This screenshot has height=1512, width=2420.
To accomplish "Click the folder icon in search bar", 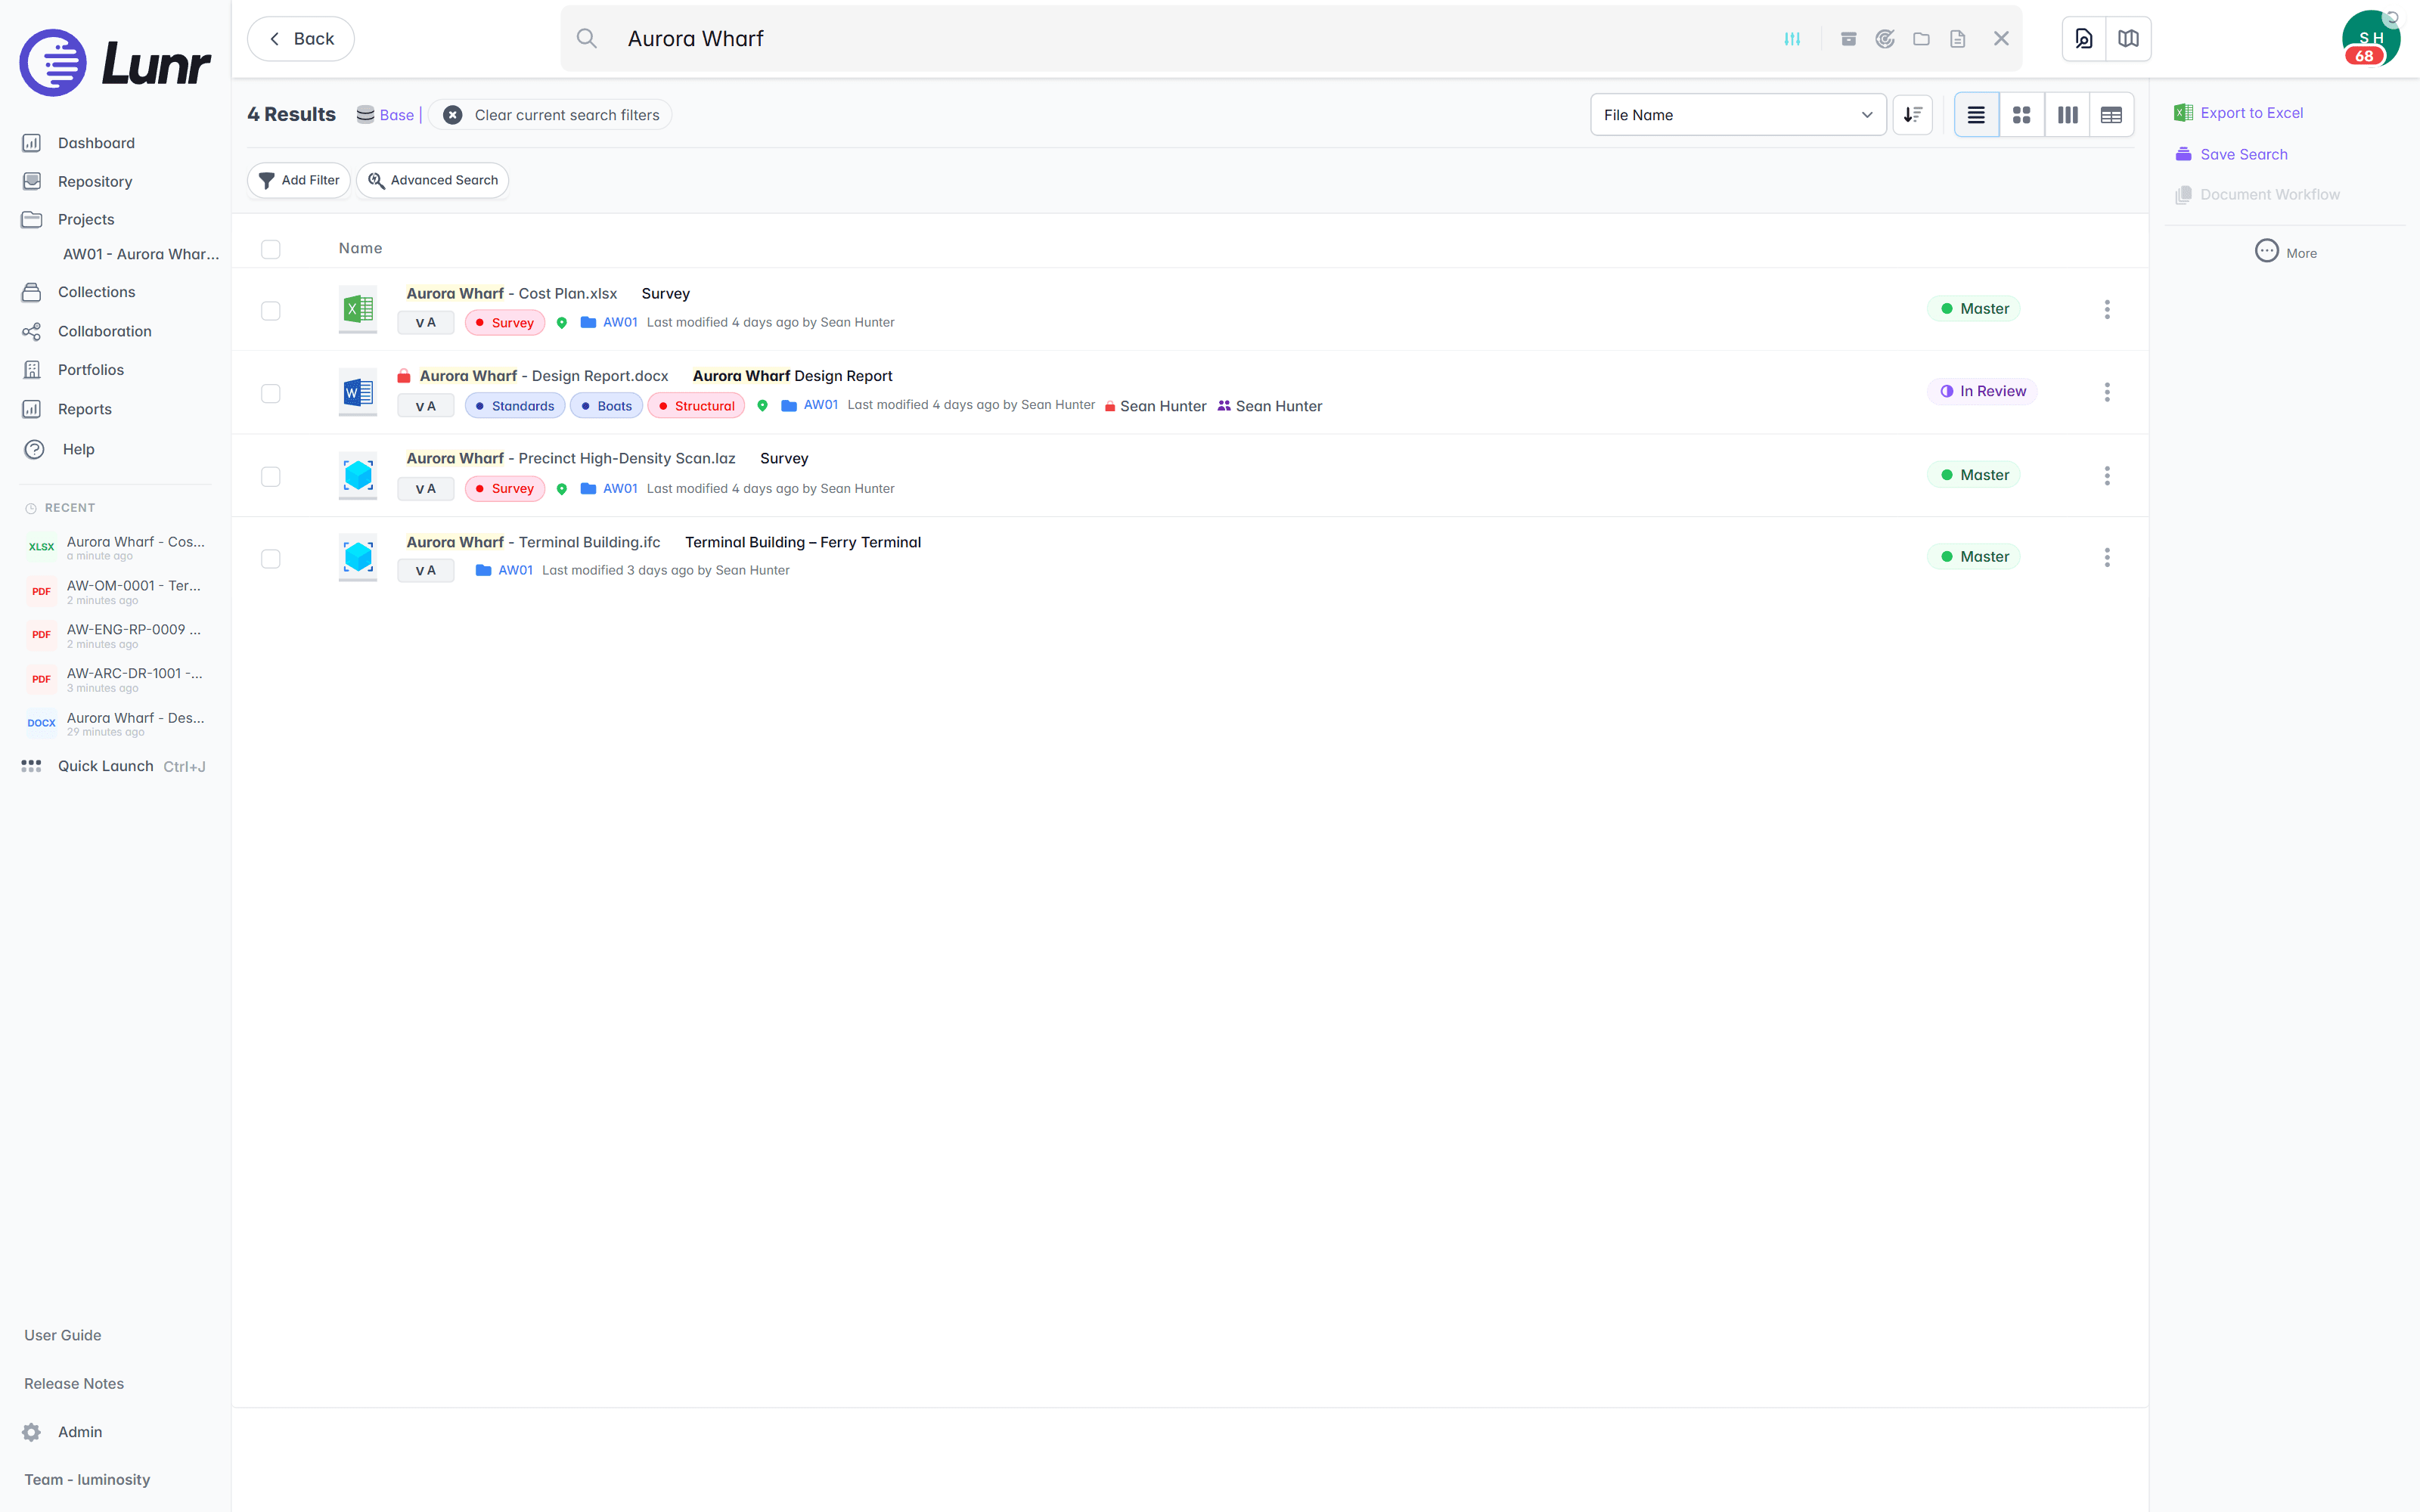I will 1921,39.
